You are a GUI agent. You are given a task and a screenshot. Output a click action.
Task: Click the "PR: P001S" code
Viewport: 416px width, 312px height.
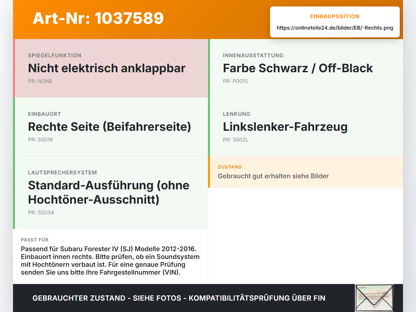pos(235,81)
